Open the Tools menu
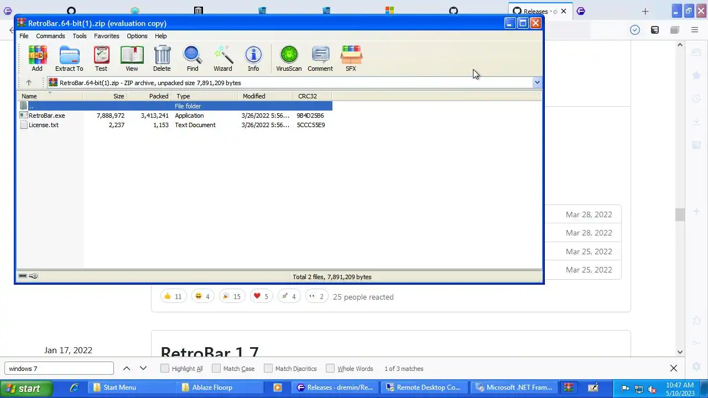This screenshot has height=398, width=708. tap(80, 36)
